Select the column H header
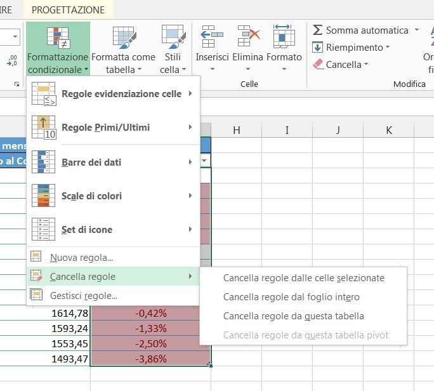The image size is (434, 391). (x=237, y=130)
